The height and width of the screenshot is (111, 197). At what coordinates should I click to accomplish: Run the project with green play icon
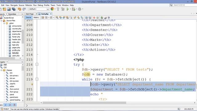click(68, 9)
